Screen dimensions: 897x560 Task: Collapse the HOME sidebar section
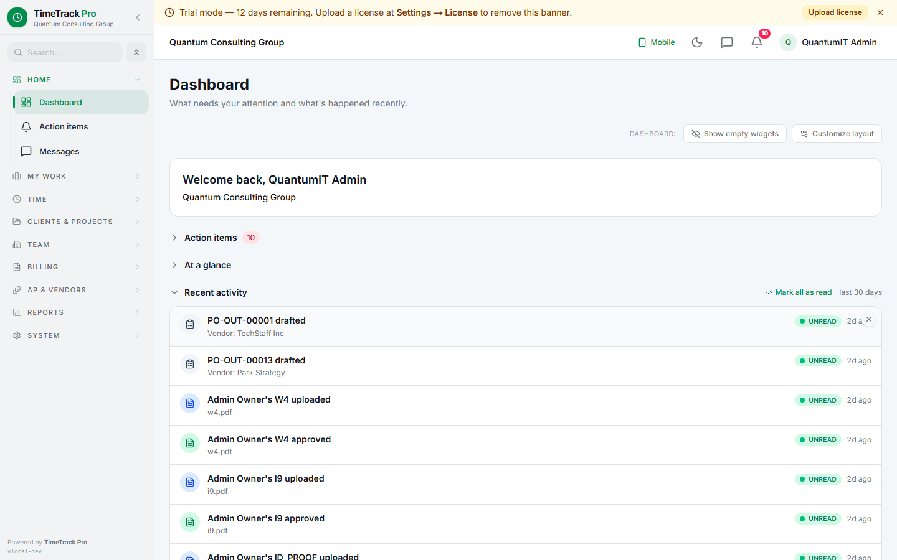click(77, 80)
